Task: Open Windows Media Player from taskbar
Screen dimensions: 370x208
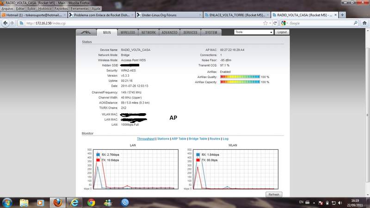Action: (x=40, y=202)
